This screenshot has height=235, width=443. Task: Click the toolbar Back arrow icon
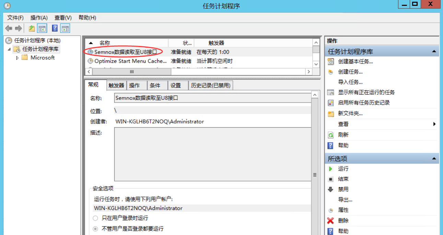pyautogui.click(x=9, y=28)
